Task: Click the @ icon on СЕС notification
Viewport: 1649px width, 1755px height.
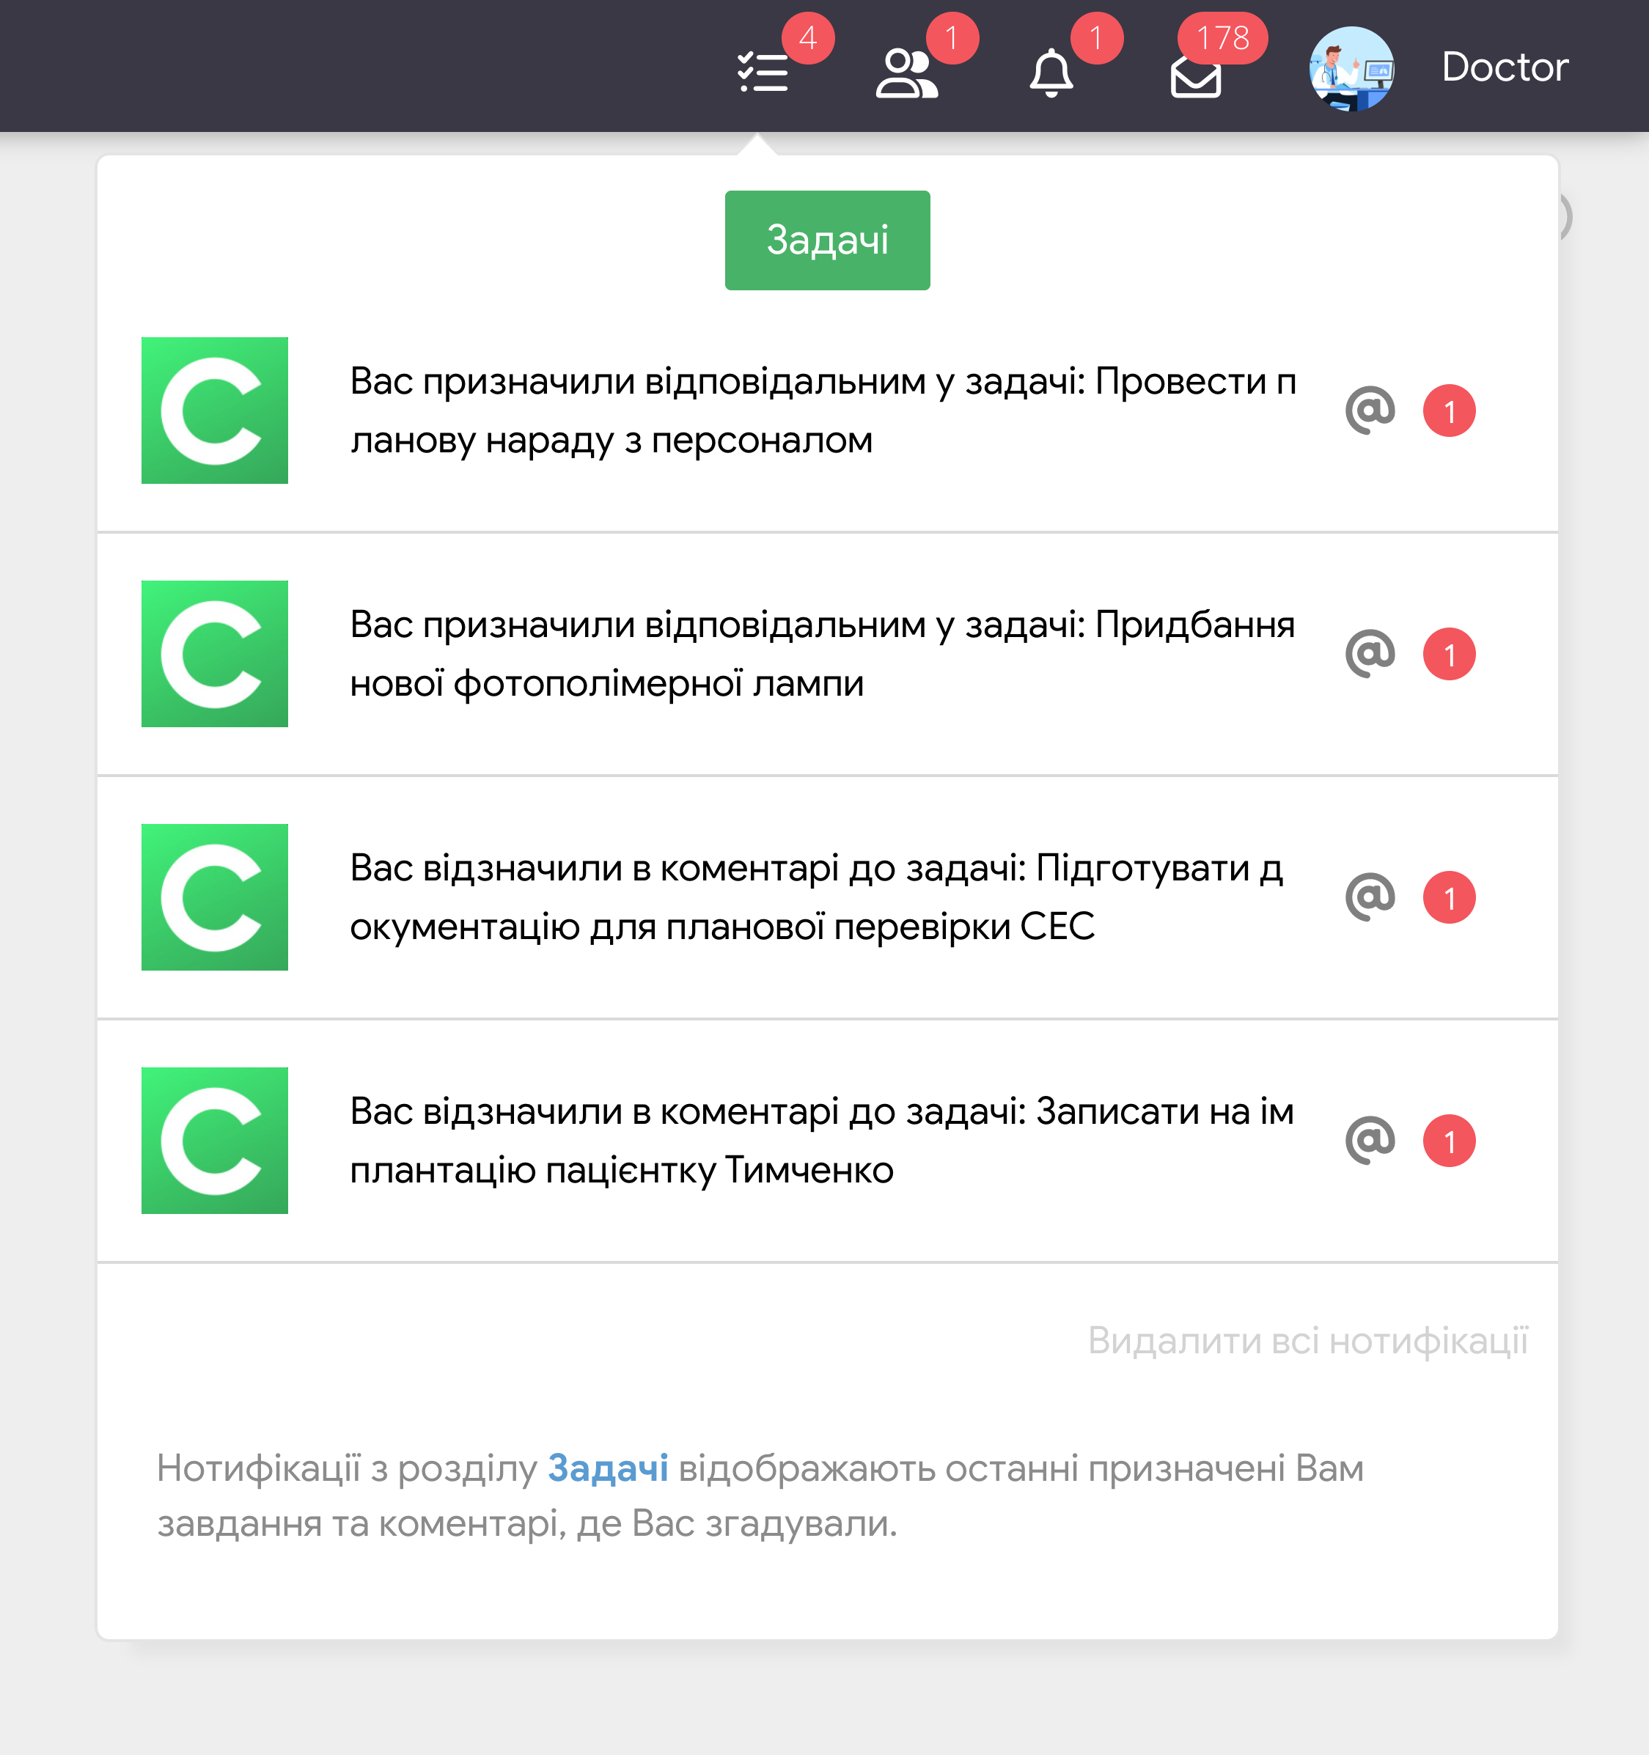Action: tap(1370, 897)
